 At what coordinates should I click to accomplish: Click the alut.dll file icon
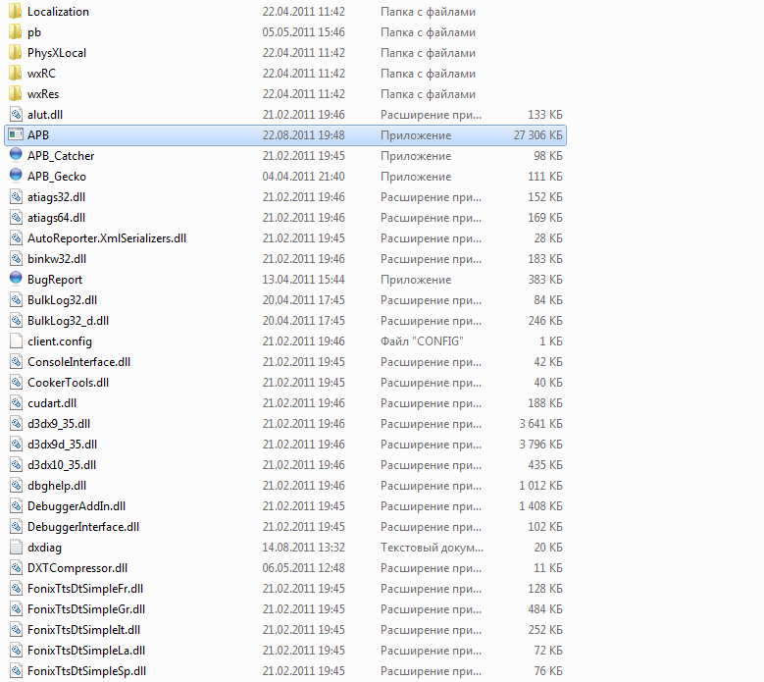pos(15,115)
